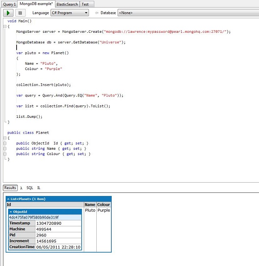The image size is (259, 266).
Task: Collapse the Planet class code block
Action: [x=5, y=138]
